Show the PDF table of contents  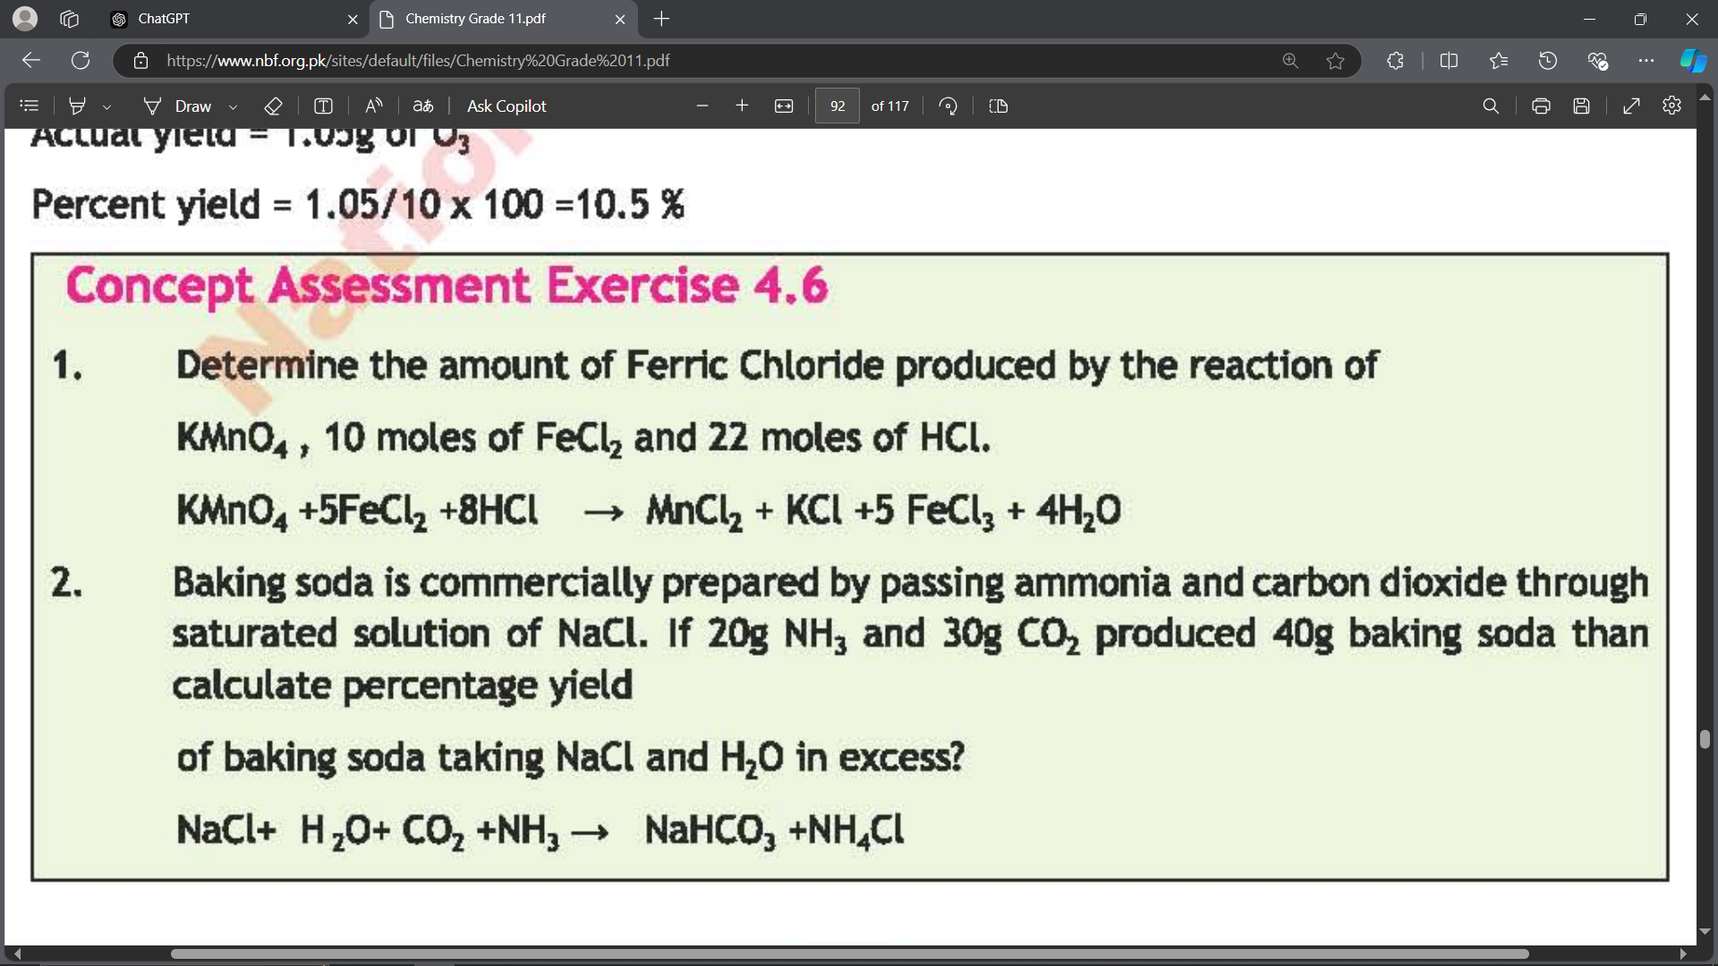tap(30, 106)
